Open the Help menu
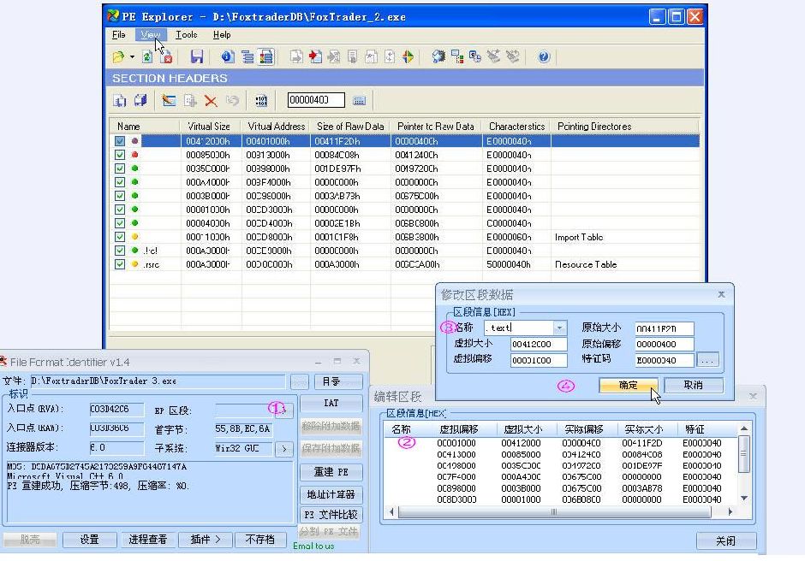Image resolution: width=805 pixels, height=561 pixels. click(222, 35)
